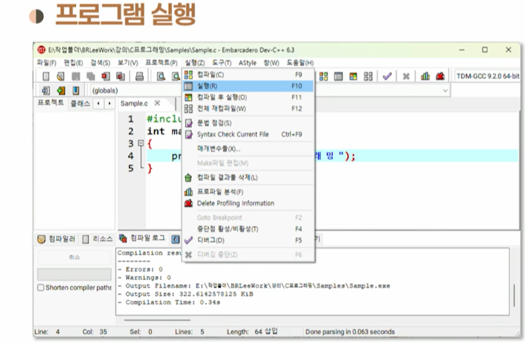Choose Delete Profiling Information menu item
This screenshot has height=342, width=525.
pyautogui.click(x=248, y=203)
